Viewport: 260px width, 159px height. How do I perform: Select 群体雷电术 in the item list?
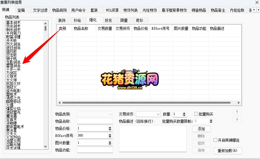point(15,127)
